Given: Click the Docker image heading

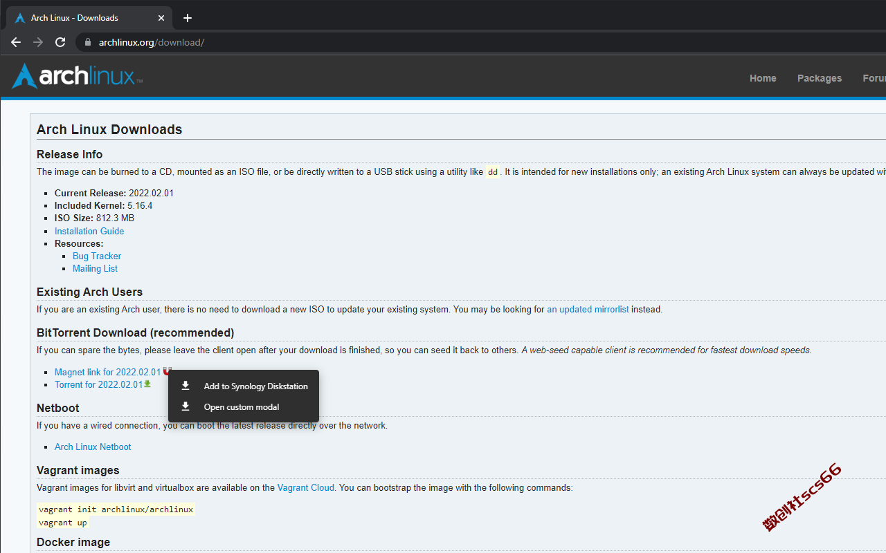Looking at the screenshot, I should [x=73, y=542].
